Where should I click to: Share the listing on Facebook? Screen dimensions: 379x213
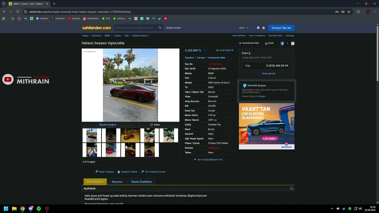282,43
